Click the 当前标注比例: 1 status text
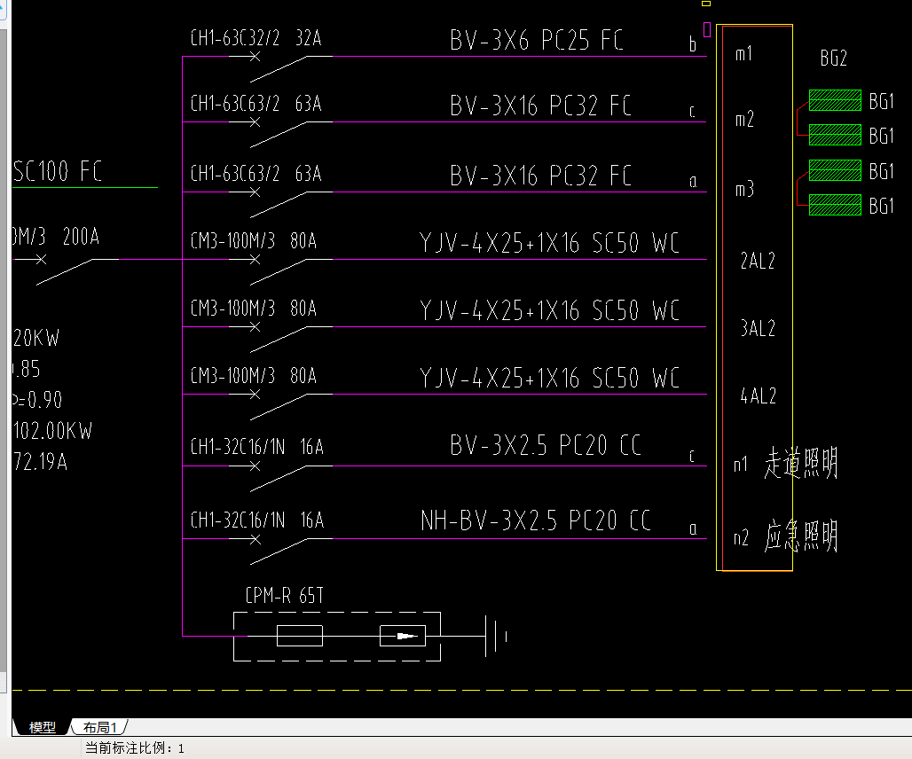This screenshot has width=912, height=759. pos(134,748)
